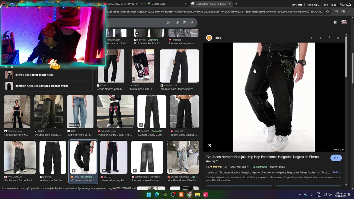Image resolution: width=354 pixels, height=199 pixels.
Task: Open the TikTok Moda masculina result
Action: pos(143,70)
